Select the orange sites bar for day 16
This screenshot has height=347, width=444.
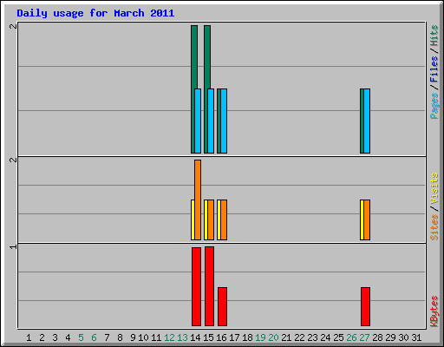tap(224, 219)
